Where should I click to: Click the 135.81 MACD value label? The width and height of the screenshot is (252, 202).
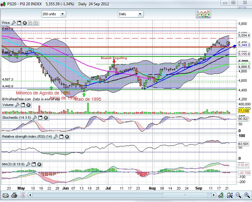[x=243, y=165]
